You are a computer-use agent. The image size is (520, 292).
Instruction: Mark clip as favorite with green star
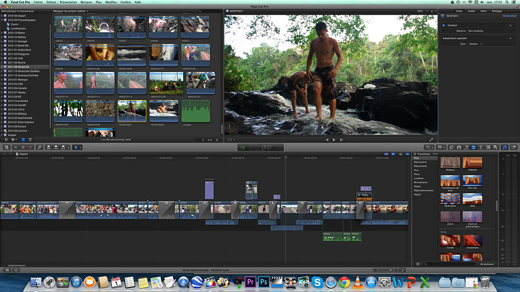click(15, 147)
